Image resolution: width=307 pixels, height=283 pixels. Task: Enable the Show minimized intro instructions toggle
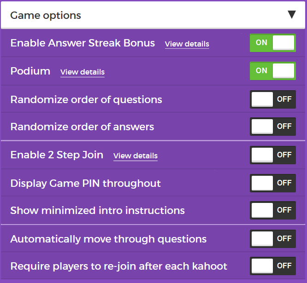point(272,210)
